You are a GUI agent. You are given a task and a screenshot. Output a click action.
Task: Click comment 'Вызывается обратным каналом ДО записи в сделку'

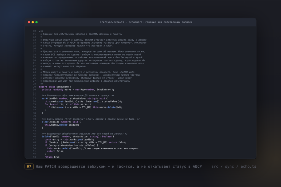pos(78,96)
